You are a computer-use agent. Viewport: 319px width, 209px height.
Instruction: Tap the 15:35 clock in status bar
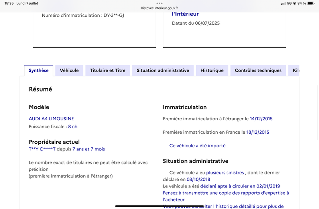9,3
